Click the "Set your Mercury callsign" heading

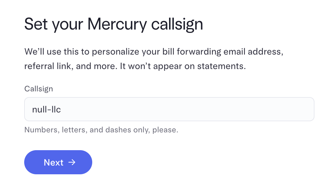point(113,24)
